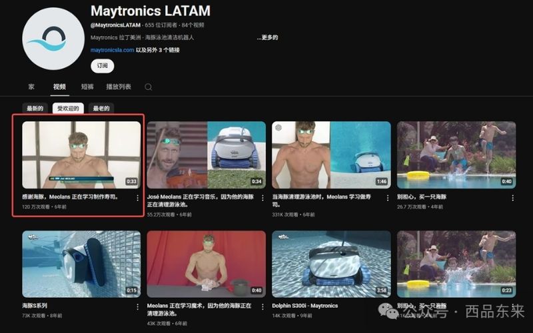Viewport: 533px width, 333px height.
Task: Click the 26.7 万次观看 view count
Action: tap(411, 206)
